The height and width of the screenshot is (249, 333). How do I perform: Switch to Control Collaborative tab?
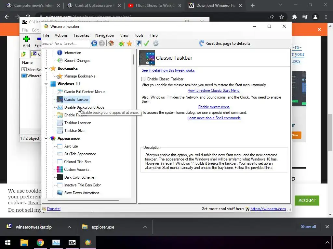click(x=93, y=6)
